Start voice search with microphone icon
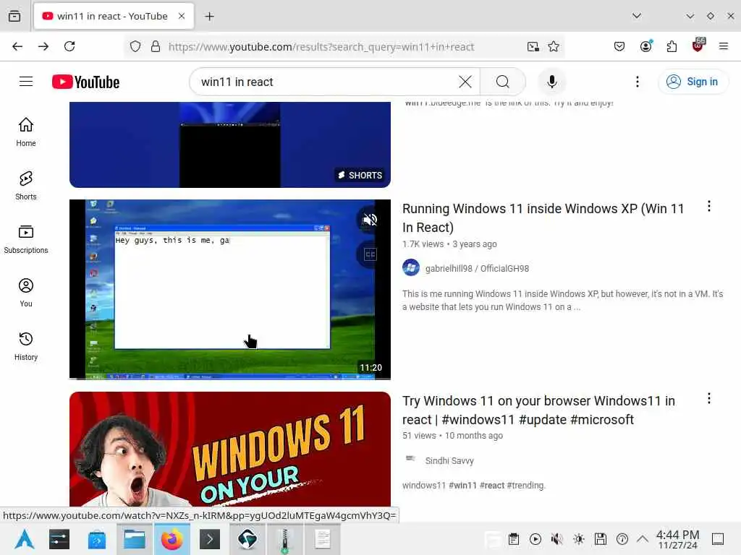The image size is (741, 555). click(x=551, y=82)
